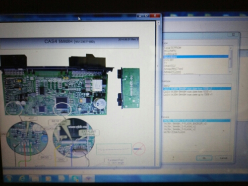Click the Cancel button in the dialog
Screen dimensions: 248x186
click(x=223, y=158)
